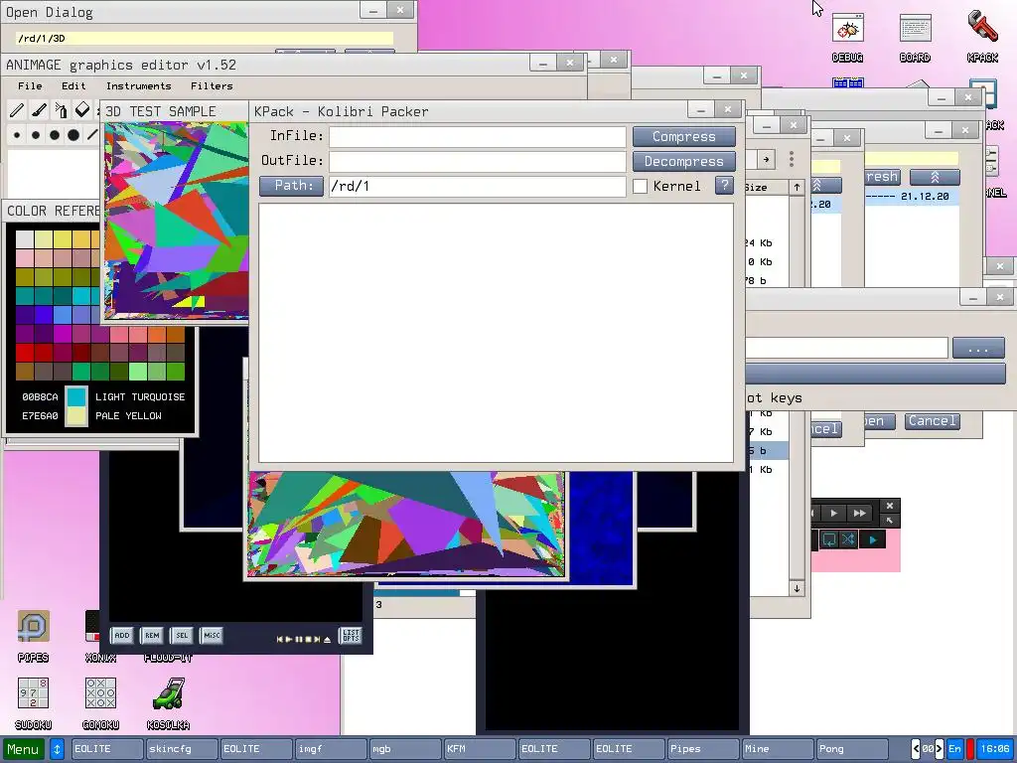Click the shuffle icon in media player
Viewport: 1017px width, 763px height.
coord(848,539)
